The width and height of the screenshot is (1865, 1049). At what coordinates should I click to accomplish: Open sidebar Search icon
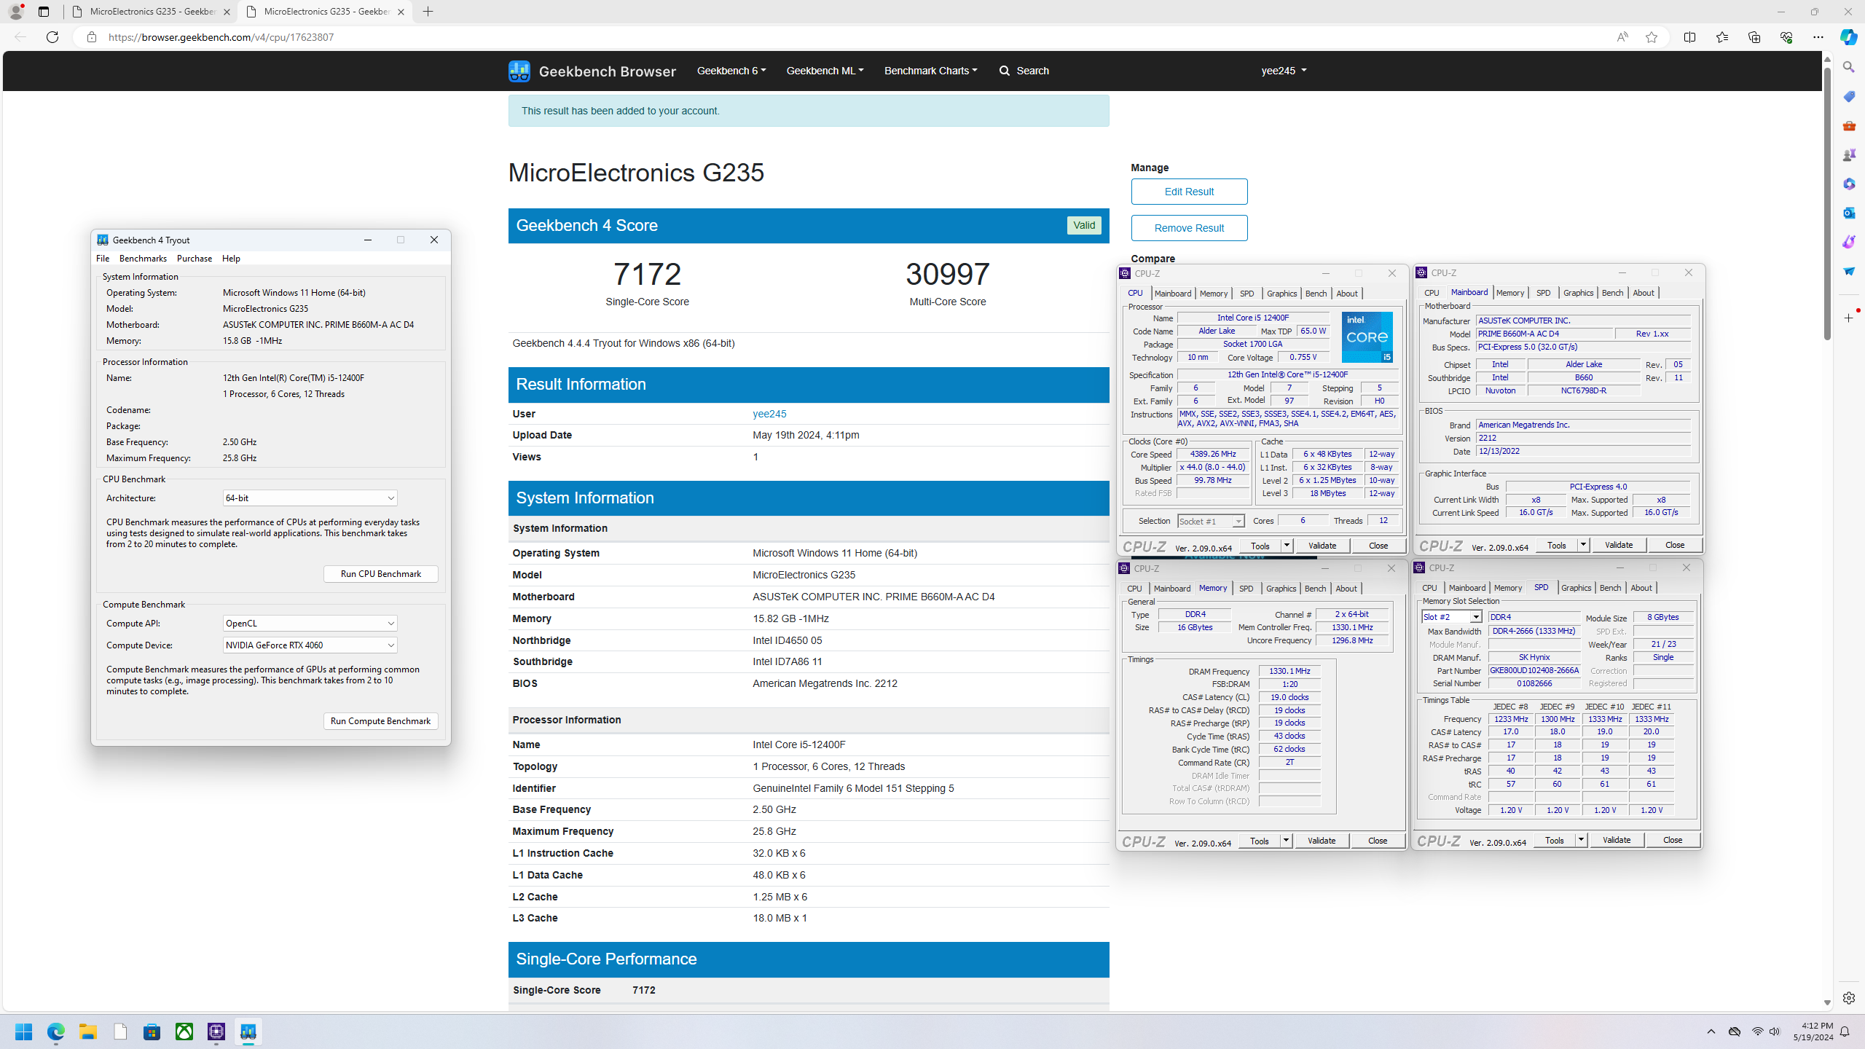click(x=1848, y=67)
